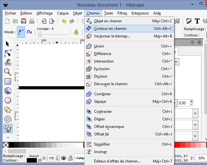Choose regular Bezier path mode
207x165 pixels.
(21, 32)
